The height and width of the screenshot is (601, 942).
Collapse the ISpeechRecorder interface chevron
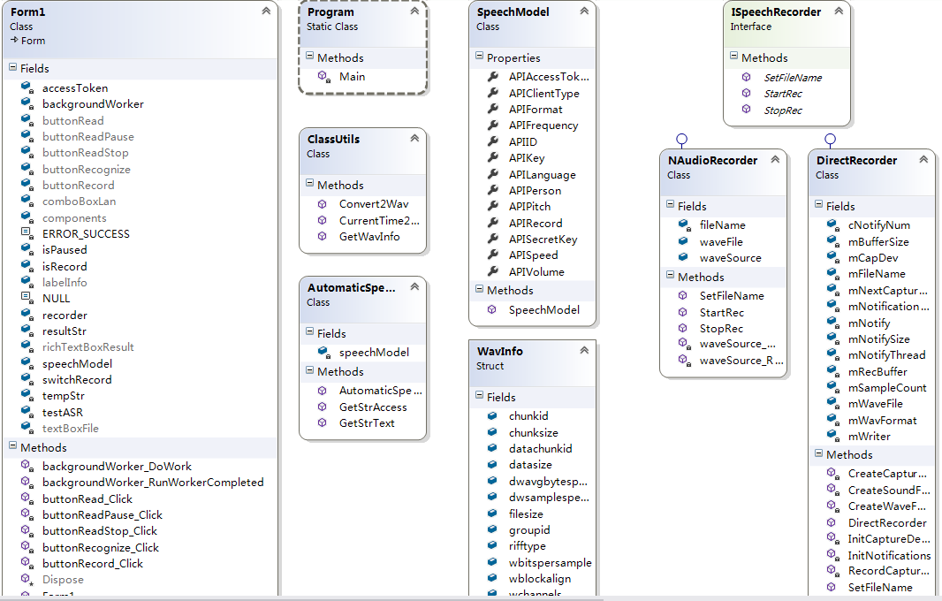pyautogui.click(x=839, y=11)
